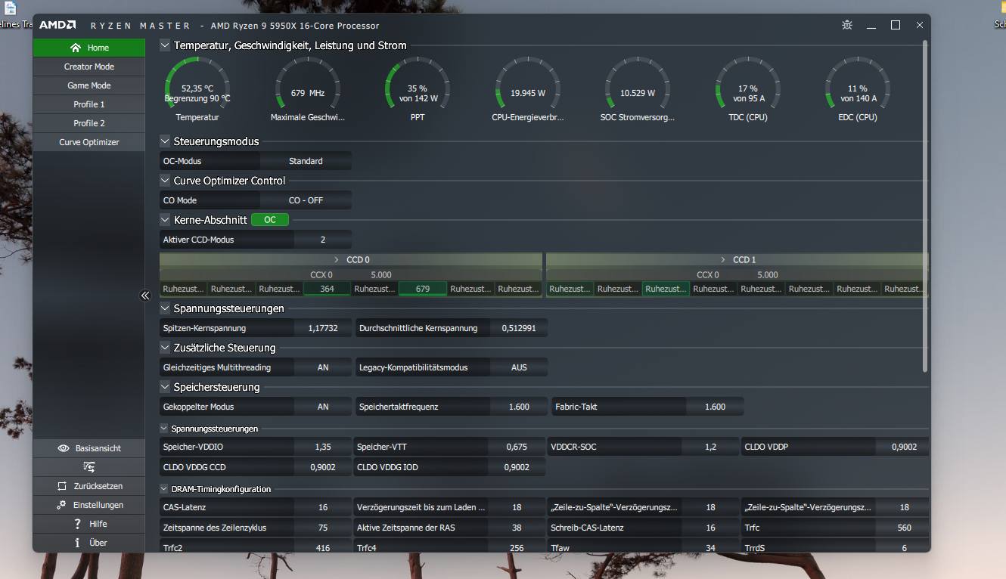Open Profile 2
Image resolution: width=1006 pixels, height=579 pixels.
pos(89,123)
